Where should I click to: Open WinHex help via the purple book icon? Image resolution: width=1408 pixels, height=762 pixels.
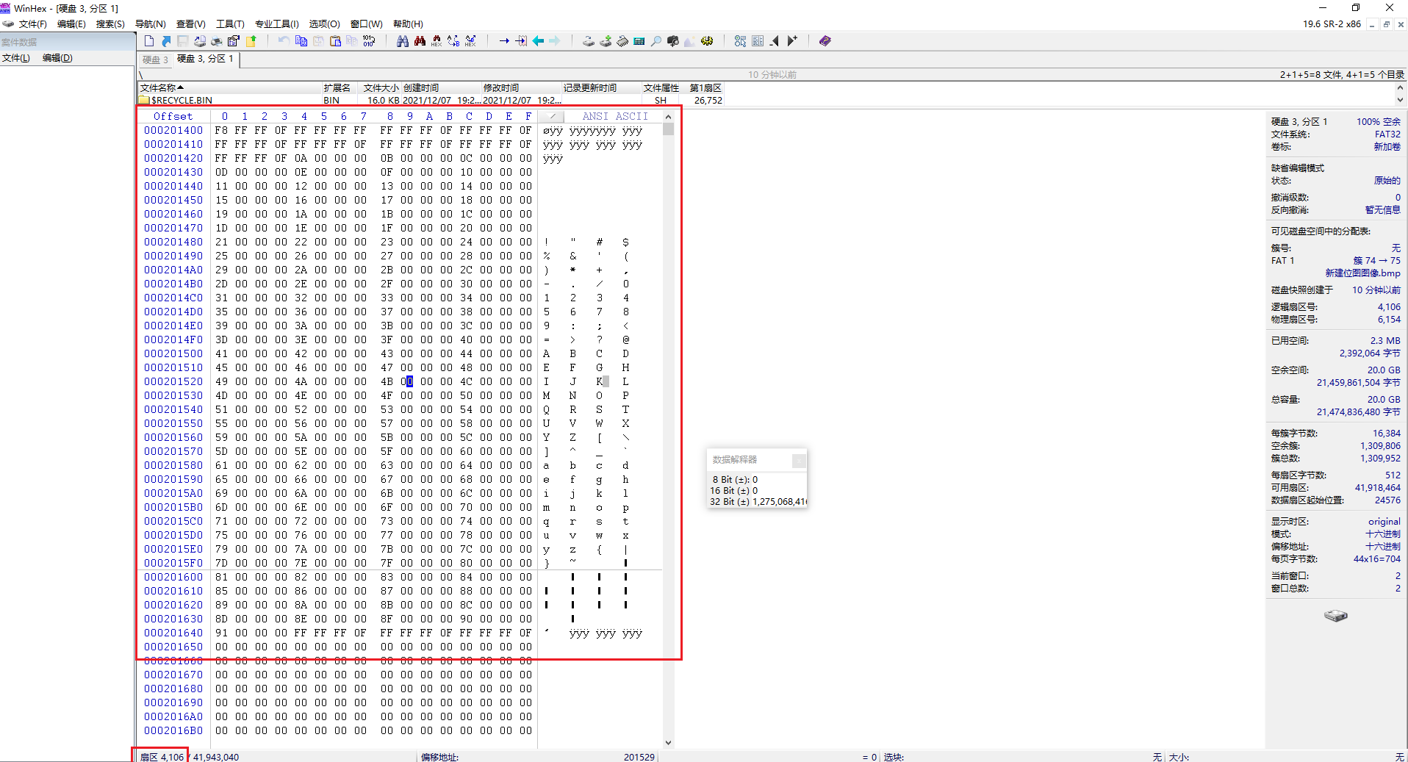pos(825,41)
